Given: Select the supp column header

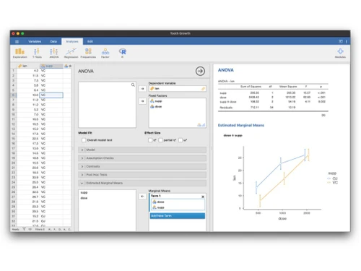Looking at the screenshot, I should [51, 66].
